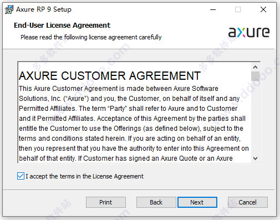This screenshot has height=220, width=280.
Task: Click the line beginning 'terms and conditions stated herein'
Action: click(130, 139)
